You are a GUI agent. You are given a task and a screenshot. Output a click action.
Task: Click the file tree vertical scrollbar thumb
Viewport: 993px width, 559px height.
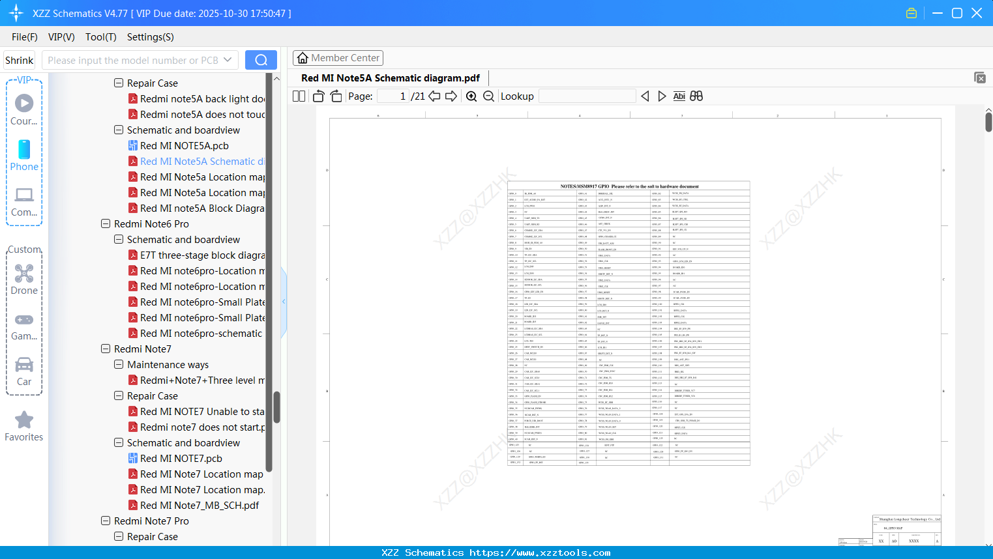click(x=276, y=407)
